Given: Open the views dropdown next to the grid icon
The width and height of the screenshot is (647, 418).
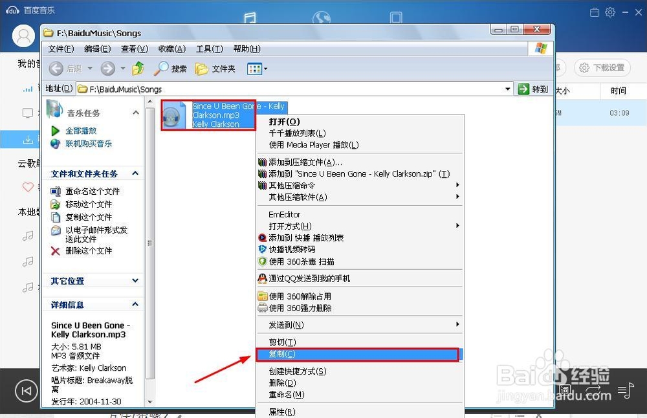Looking at the screenshot, I should (x=266, y=69).
